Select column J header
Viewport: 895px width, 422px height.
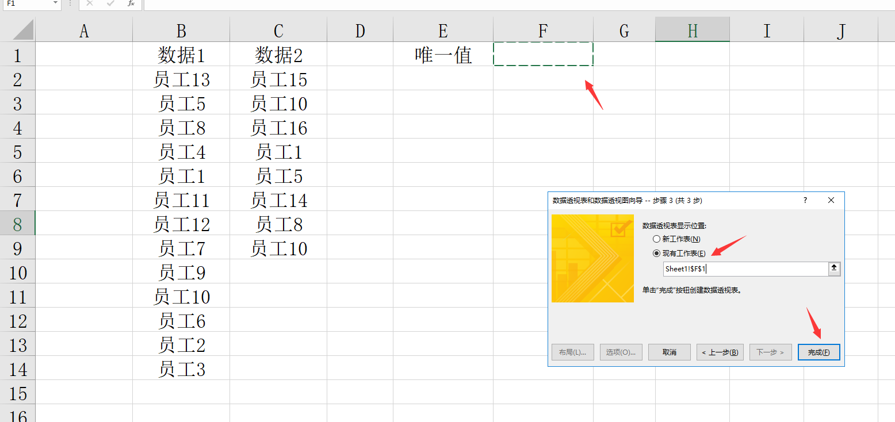[841, 30]
